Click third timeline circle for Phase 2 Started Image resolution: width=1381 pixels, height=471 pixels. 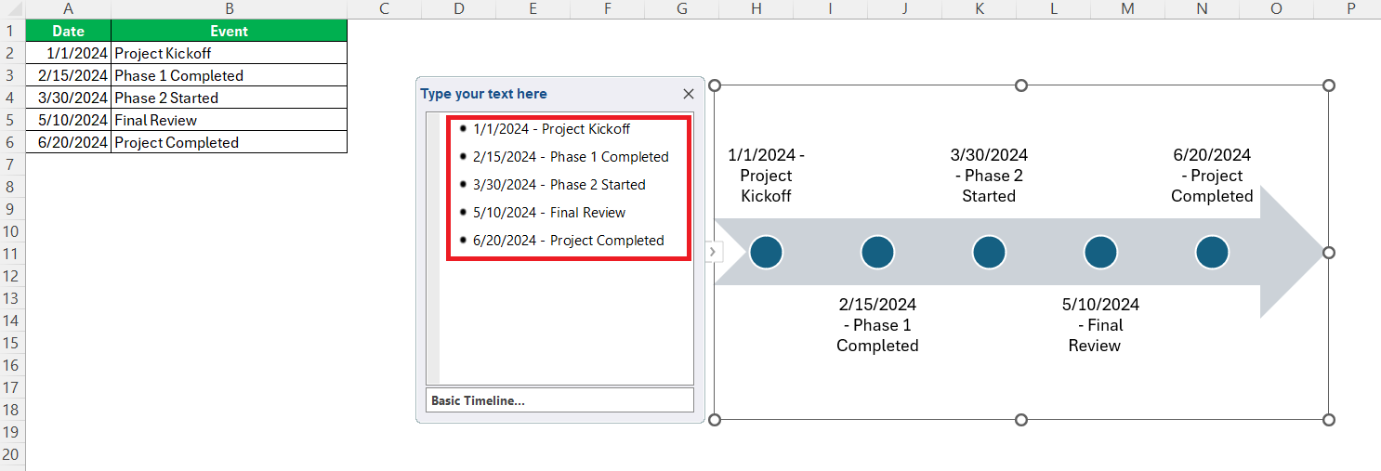pyautogui.click(x=989, y=252)
